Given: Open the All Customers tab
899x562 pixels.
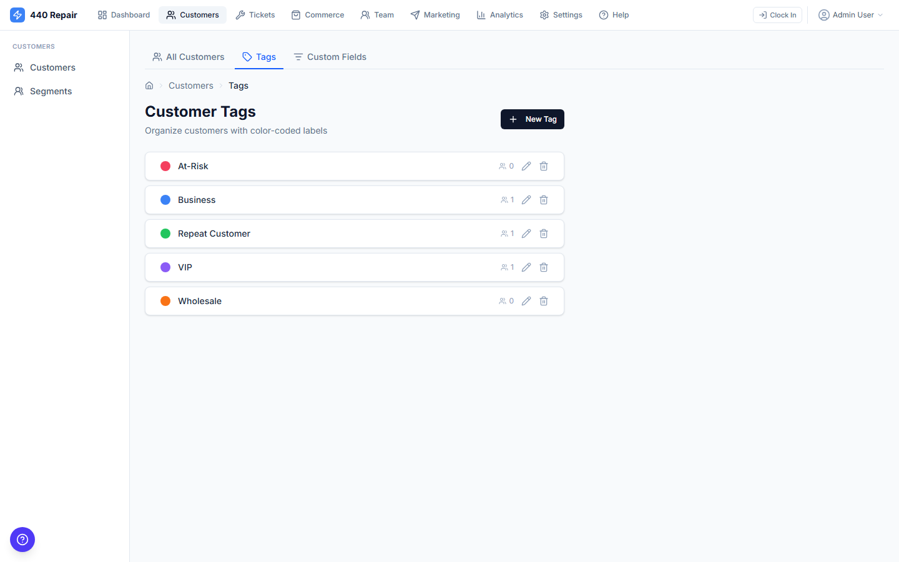Looking at the screenshot, I should [189, 57].
